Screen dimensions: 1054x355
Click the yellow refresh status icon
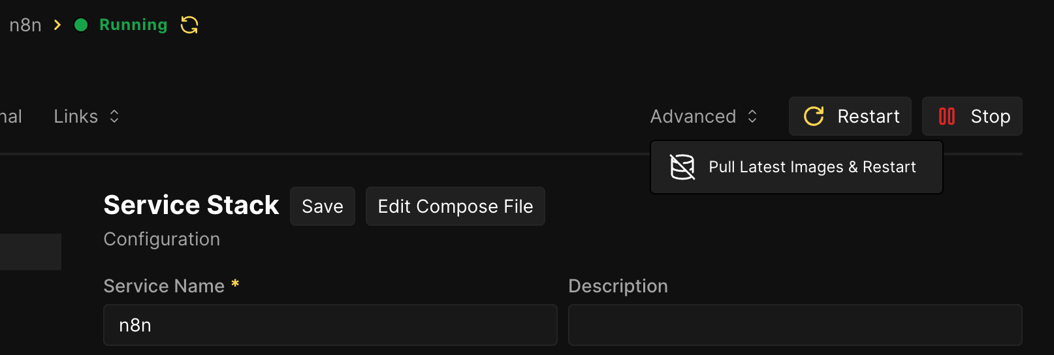tap(189, 25)
